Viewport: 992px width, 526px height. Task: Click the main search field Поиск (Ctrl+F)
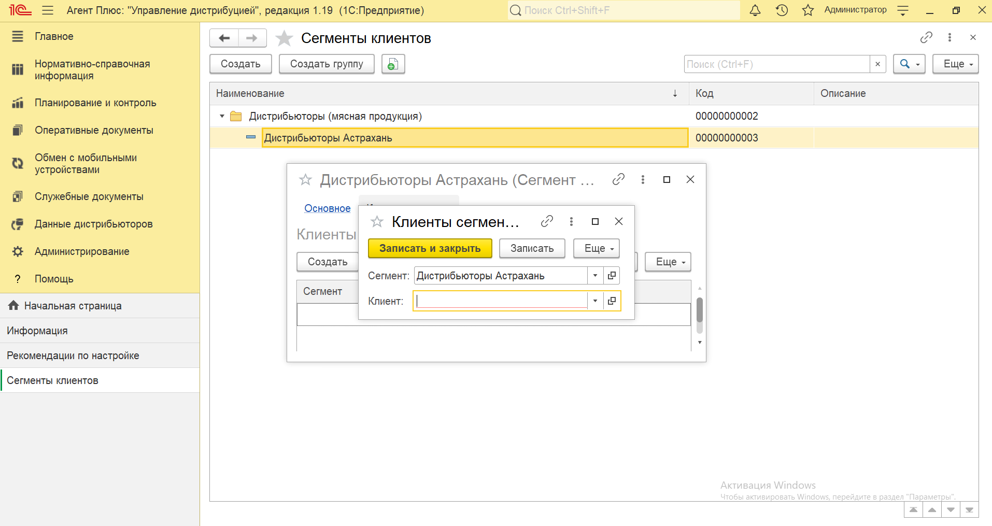(x=776, y=64)
